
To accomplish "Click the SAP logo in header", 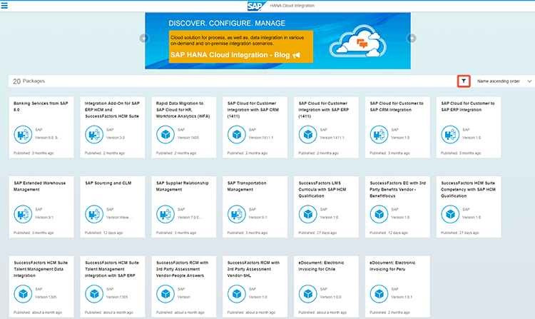I will (255, 6).
